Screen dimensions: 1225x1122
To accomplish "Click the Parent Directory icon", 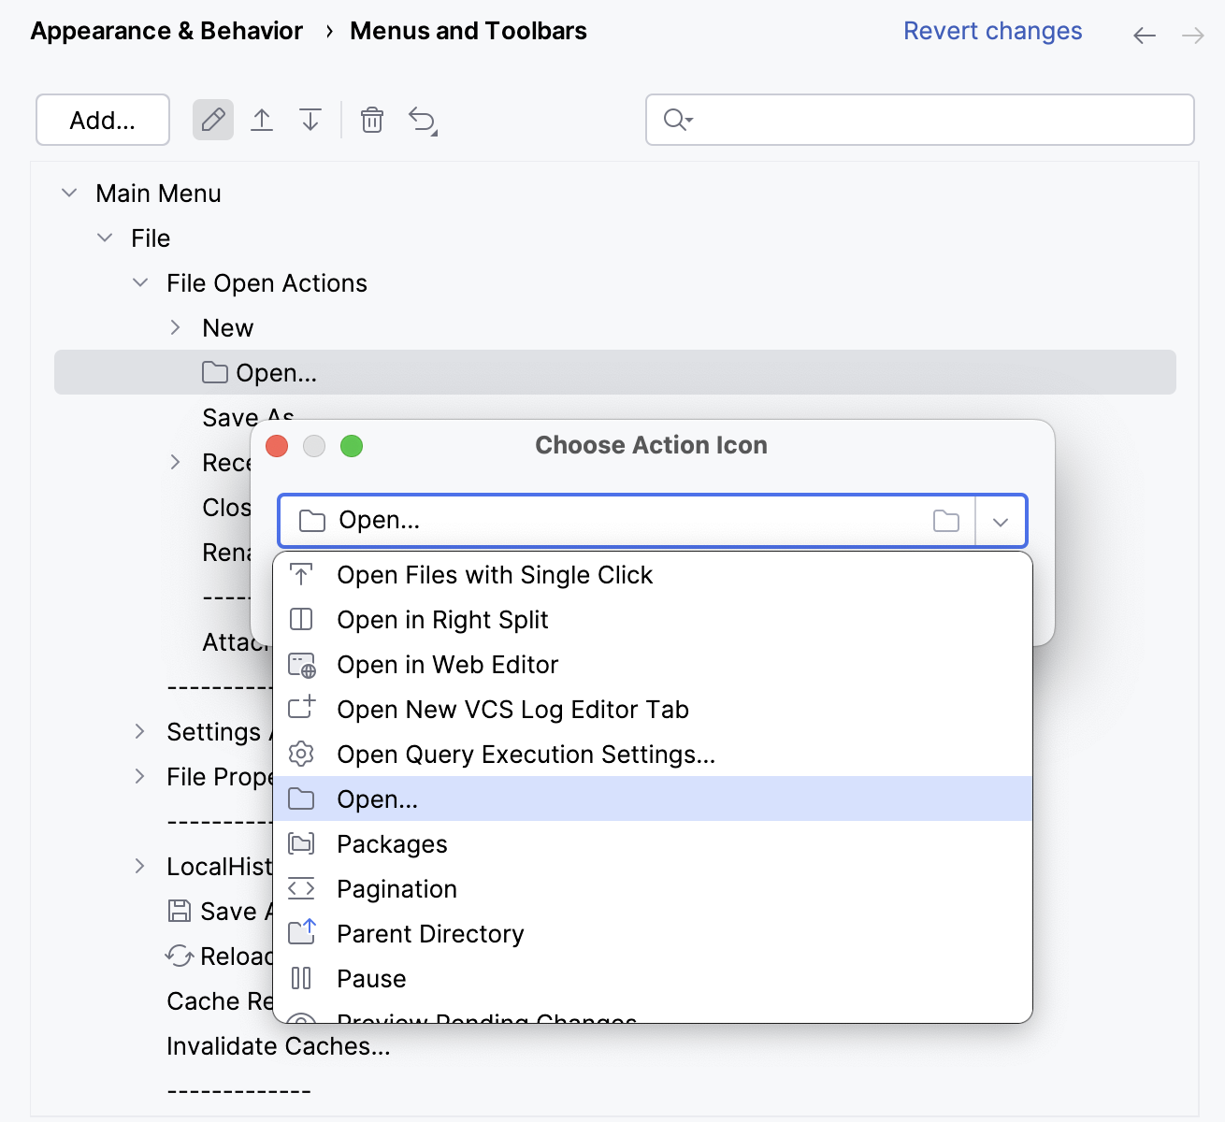I will click(301, 932).
